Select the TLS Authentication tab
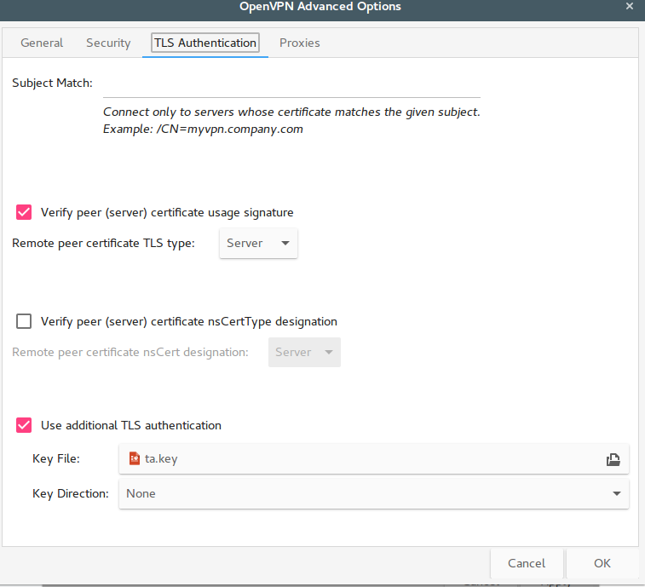 [x=205, y=43]
